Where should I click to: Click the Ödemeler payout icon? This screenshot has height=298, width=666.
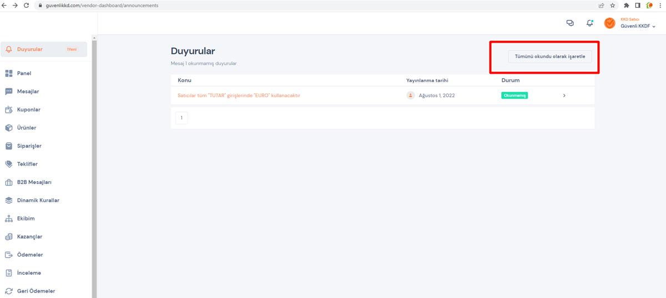click(x=8, y=255)
